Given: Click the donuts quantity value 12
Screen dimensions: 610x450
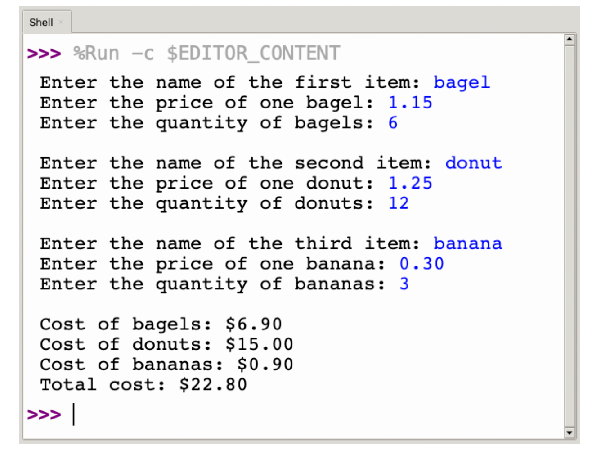Looking at the screenshot, I should [399, 203].
